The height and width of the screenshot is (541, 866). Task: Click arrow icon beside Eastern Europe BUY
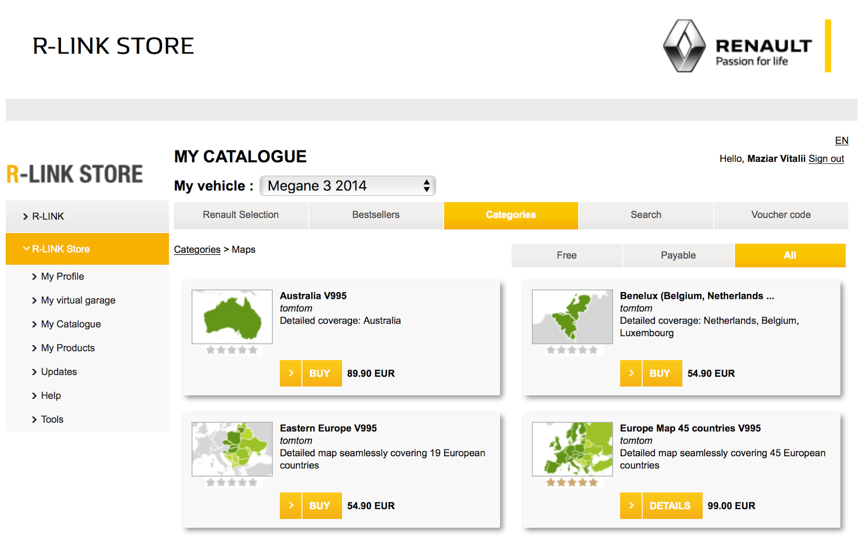(290, 505)
